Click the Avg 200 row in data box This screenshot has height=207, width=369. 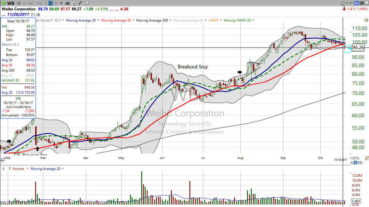[18, 71]
